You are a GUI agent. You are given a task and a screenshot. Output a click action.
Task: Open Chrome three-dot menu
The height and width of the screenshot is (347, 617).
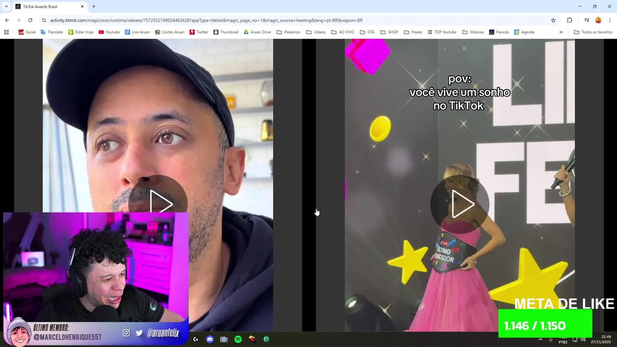click(x=610, y=20)
